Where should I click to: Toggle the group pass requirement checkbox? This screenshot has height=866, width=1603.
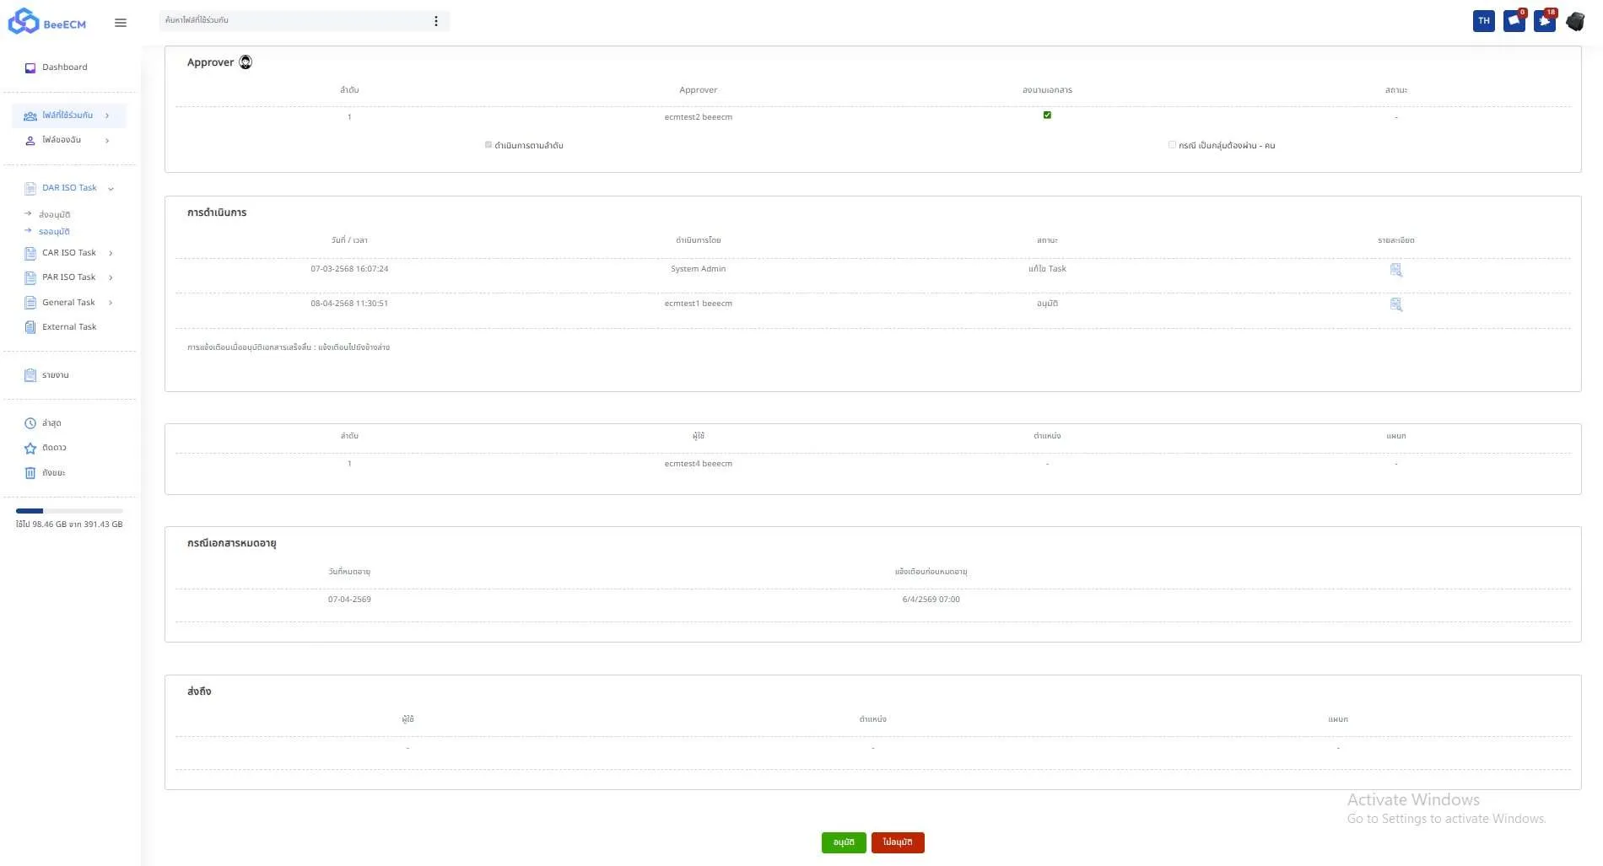point(1172,145)
